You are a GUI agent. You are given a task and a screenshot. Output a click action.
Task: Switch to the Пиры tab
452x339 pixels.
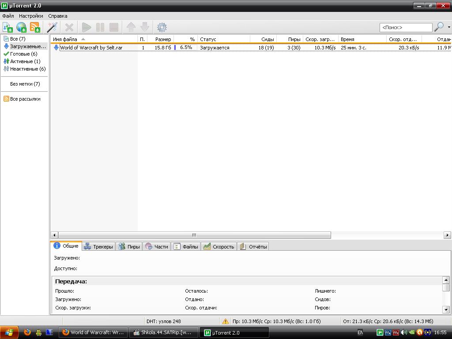point(129,246)
